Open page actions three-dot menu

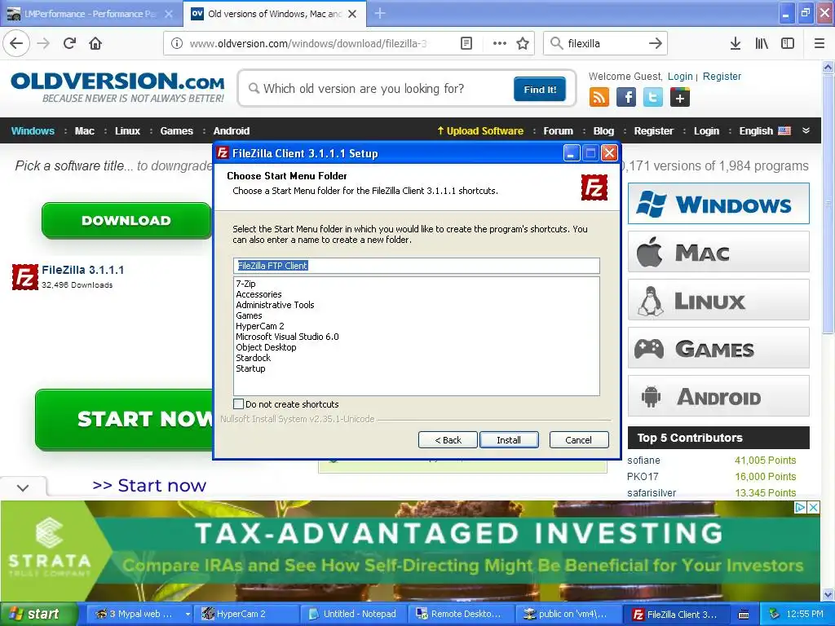[500, 43]
